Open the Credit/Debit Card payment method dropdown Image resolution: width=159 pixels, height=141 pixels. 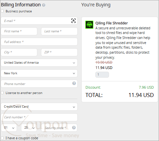(39, 107)
